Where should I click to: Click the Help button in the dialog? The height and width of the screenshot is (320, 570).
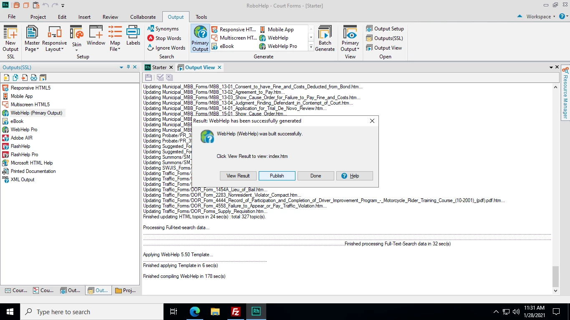tap(354, 176)
